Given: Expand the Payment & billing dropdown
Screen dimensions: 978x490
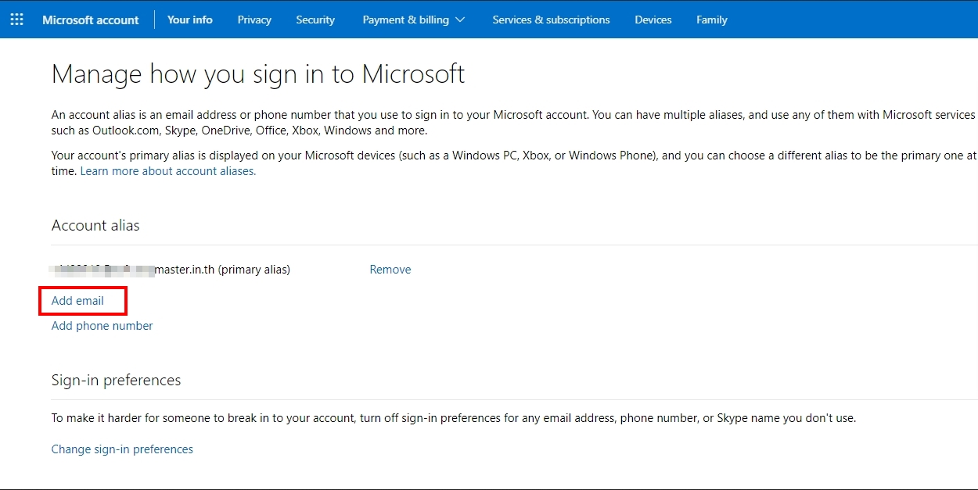Looking at the screenshot, I should [413, 20].
